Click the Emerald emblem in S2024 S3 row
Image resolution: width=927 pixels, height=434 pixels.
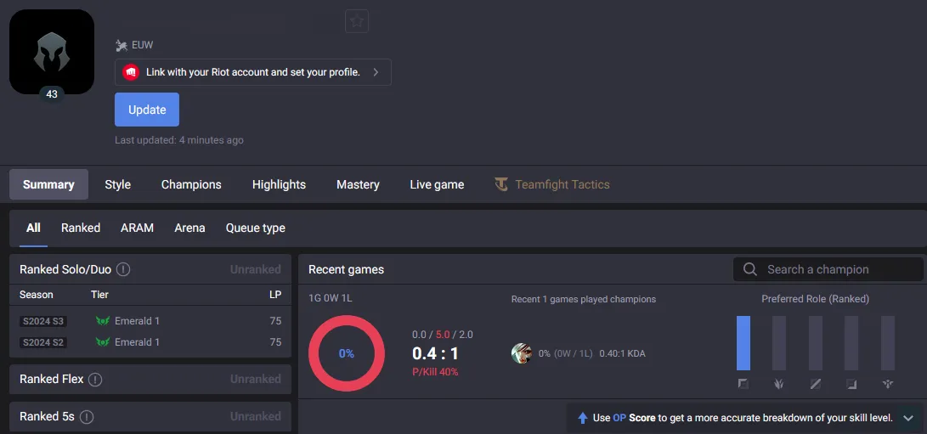coord(103,321)
